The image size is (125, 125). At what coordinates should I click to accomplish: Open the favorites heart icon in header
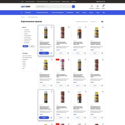[x=97, y=6]
